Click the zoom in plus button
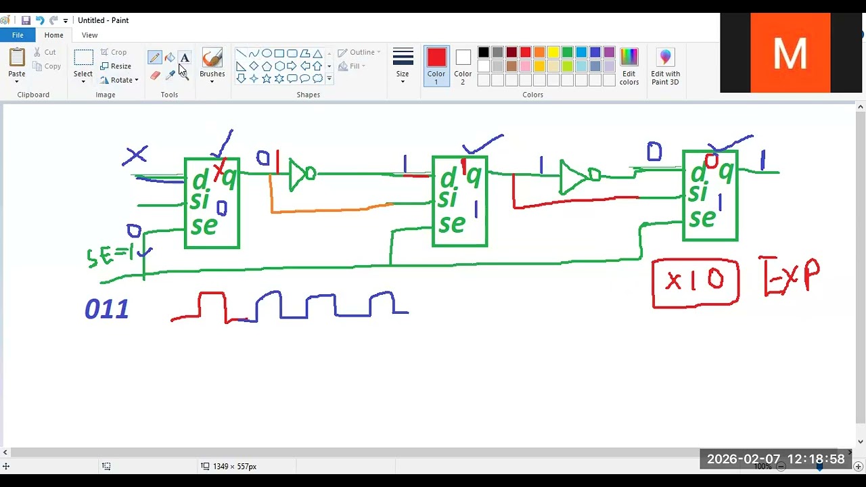Image resolution: width=866 pixels, height=487 pixels. tap(858, 466)
